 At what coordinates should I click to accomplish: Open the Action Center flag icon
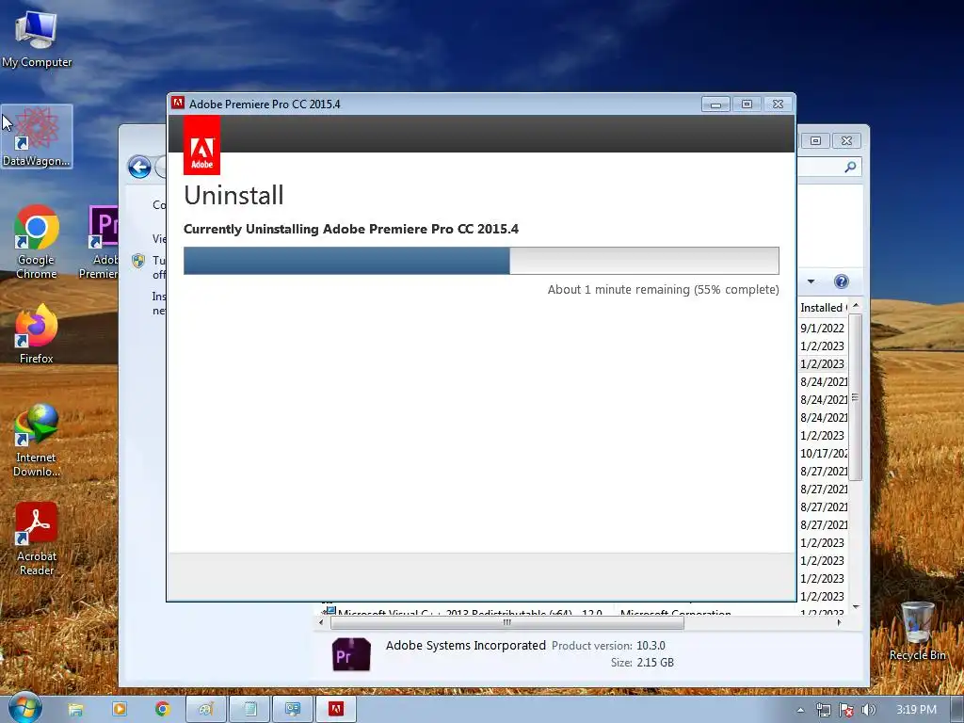[x=846, y=710]
